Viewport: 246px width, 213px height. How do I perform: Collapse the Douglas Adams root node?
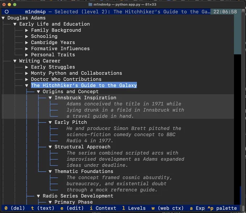point(3,18)
